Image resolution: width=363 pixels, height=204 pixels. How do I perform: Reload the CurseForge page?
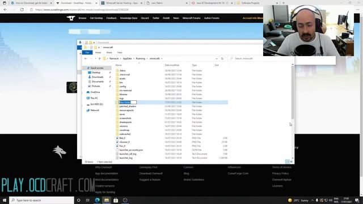(x=22, y=10)
